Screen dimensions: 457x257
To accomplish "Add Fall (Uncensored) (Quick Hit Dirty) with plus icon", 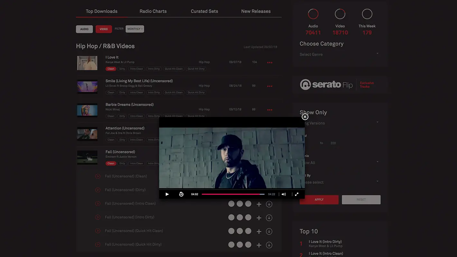I will click(259, 245).
